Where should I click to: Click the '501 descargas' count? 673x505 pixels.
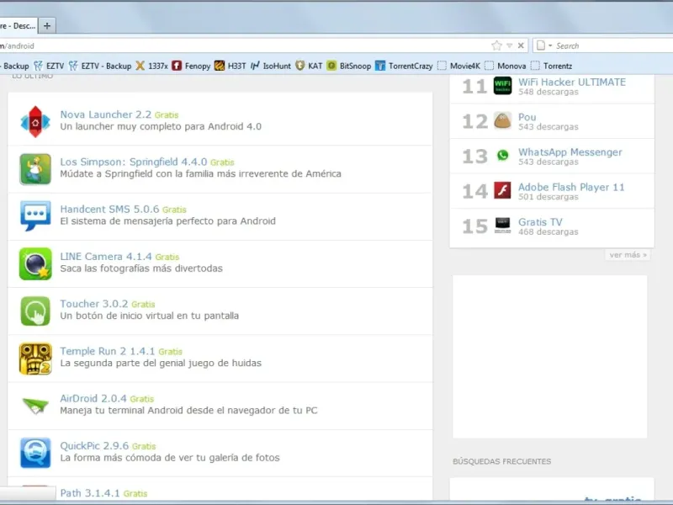548,197
